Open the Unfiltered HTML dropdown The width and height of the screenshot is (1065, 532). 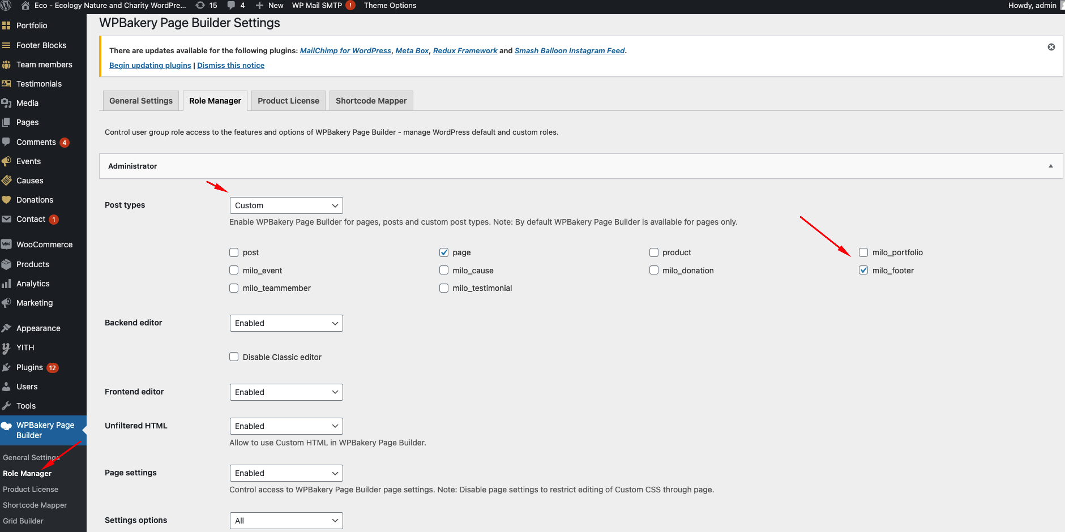point(286,426)
